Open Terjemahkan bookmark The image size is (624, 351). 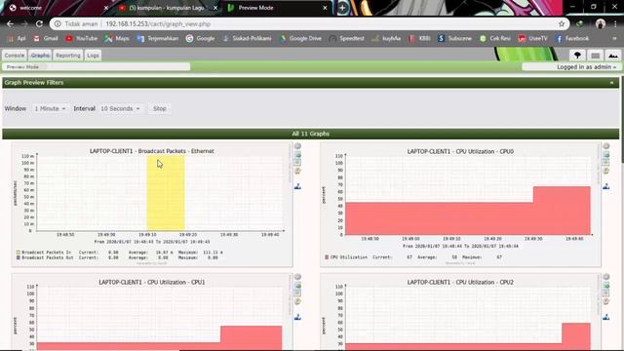pyautogui.click(x=158, y=39)
